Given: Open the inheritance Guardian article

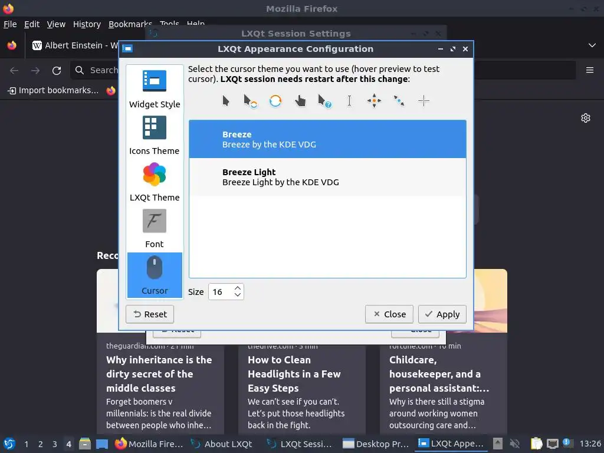Looking at the screenshot, I should coord(159,373).
